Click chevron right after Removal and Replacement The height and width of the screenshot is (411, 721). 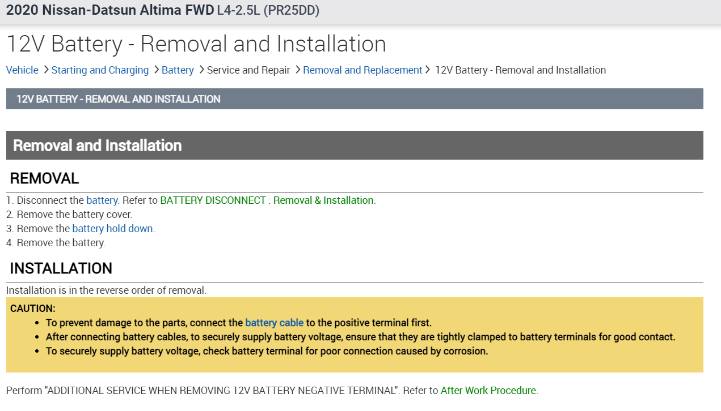click(428, 70)
